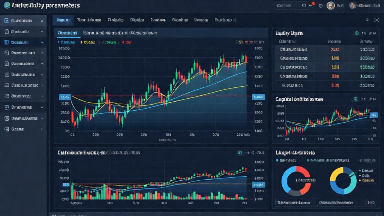This screenshot has width=384, height=216.
Task: Collapse the highlighted sidebar entry via its arrow
Action: click(x=42, y=42)
